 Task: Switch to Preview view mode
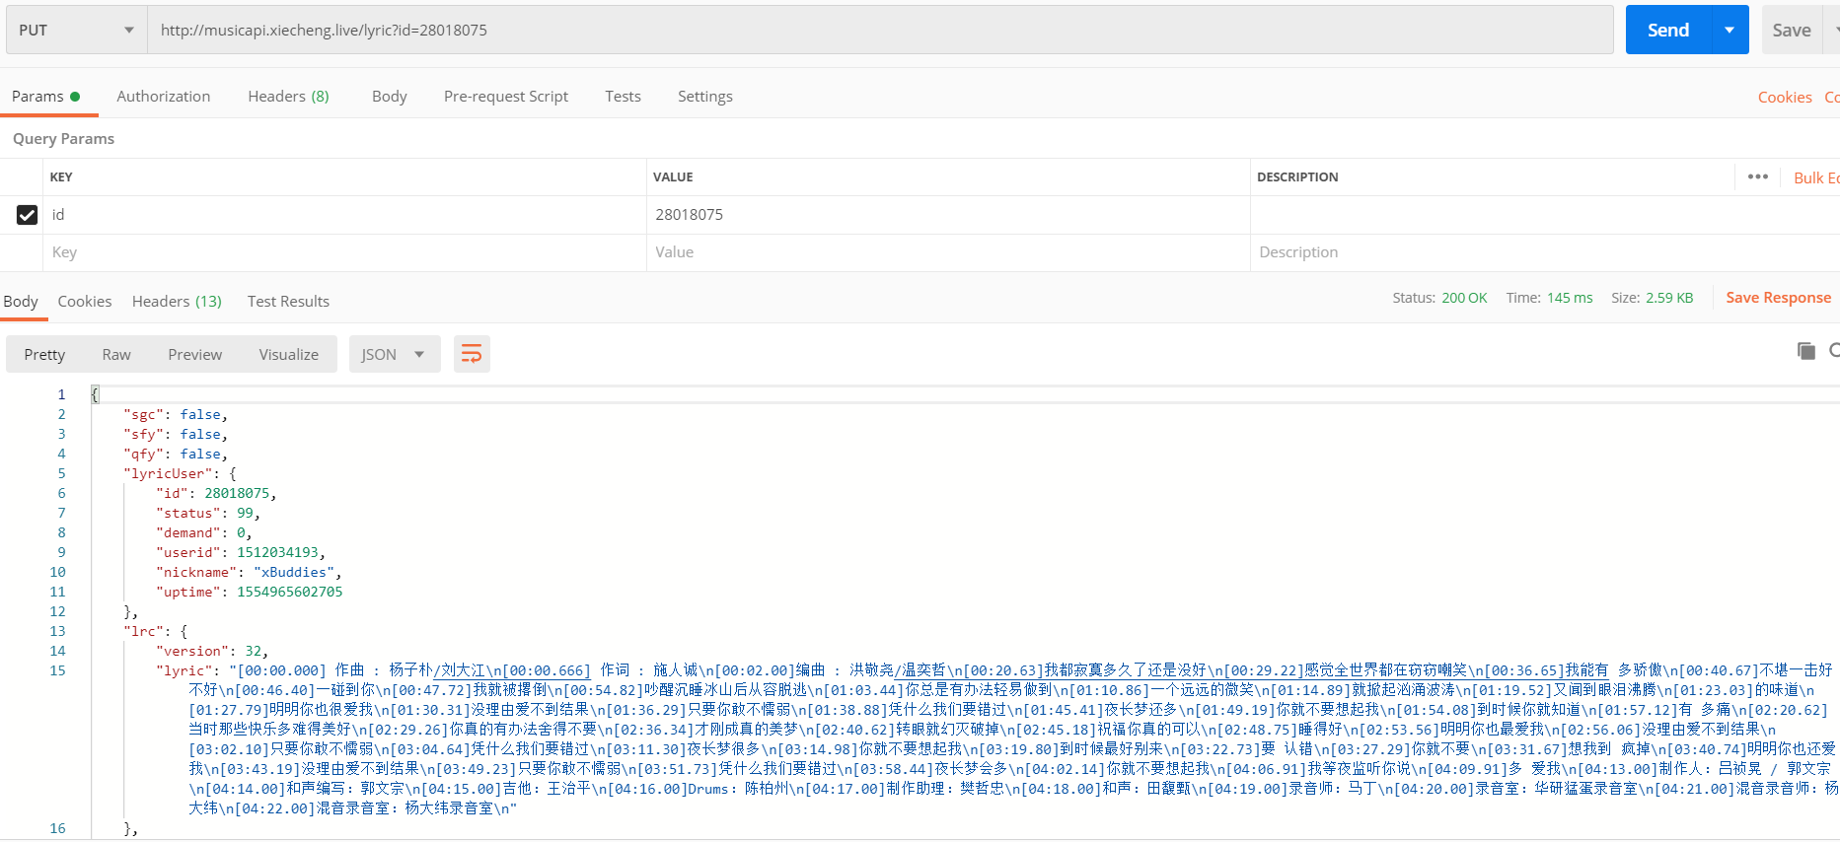(194, 354)
